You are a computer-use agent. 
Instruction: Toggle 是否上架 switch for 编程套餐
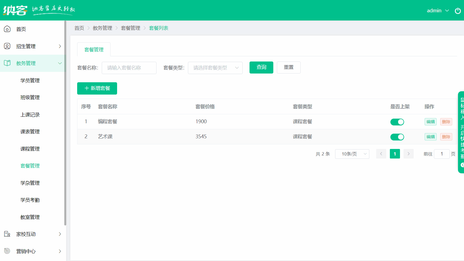point(397,122)
